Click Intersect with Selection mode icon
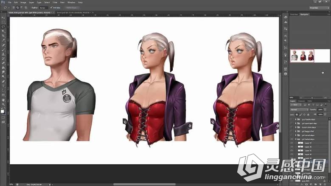 [26, 8]
